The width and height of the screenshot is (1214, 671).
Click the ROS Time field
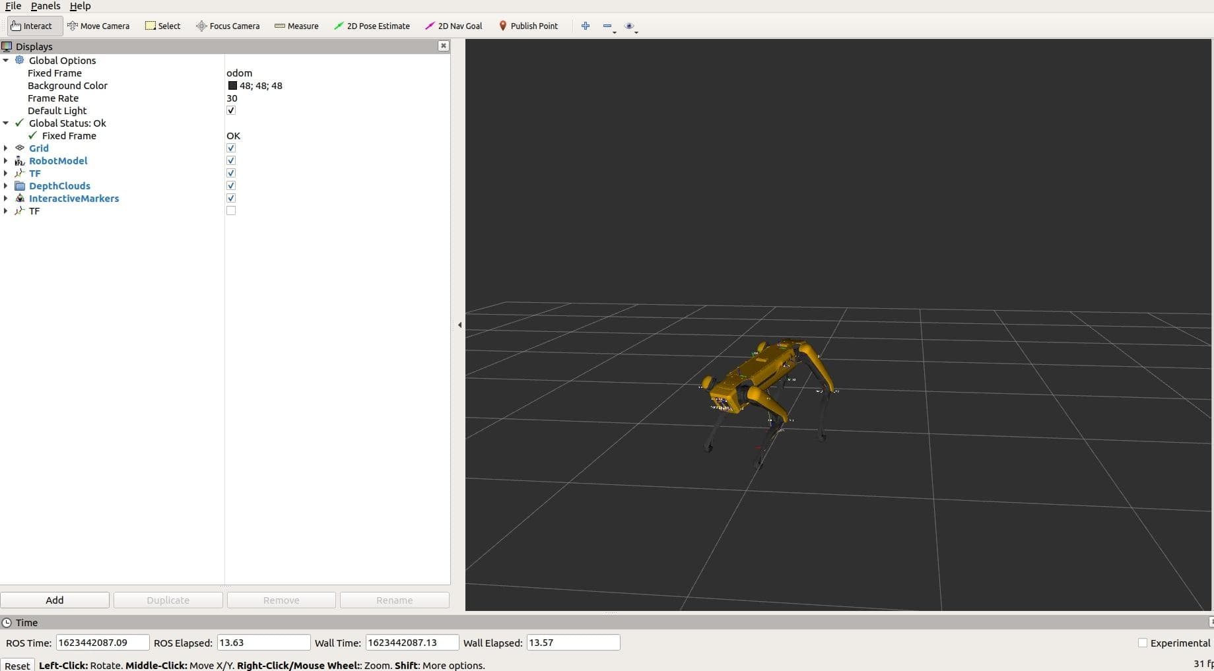click(102, 643)
